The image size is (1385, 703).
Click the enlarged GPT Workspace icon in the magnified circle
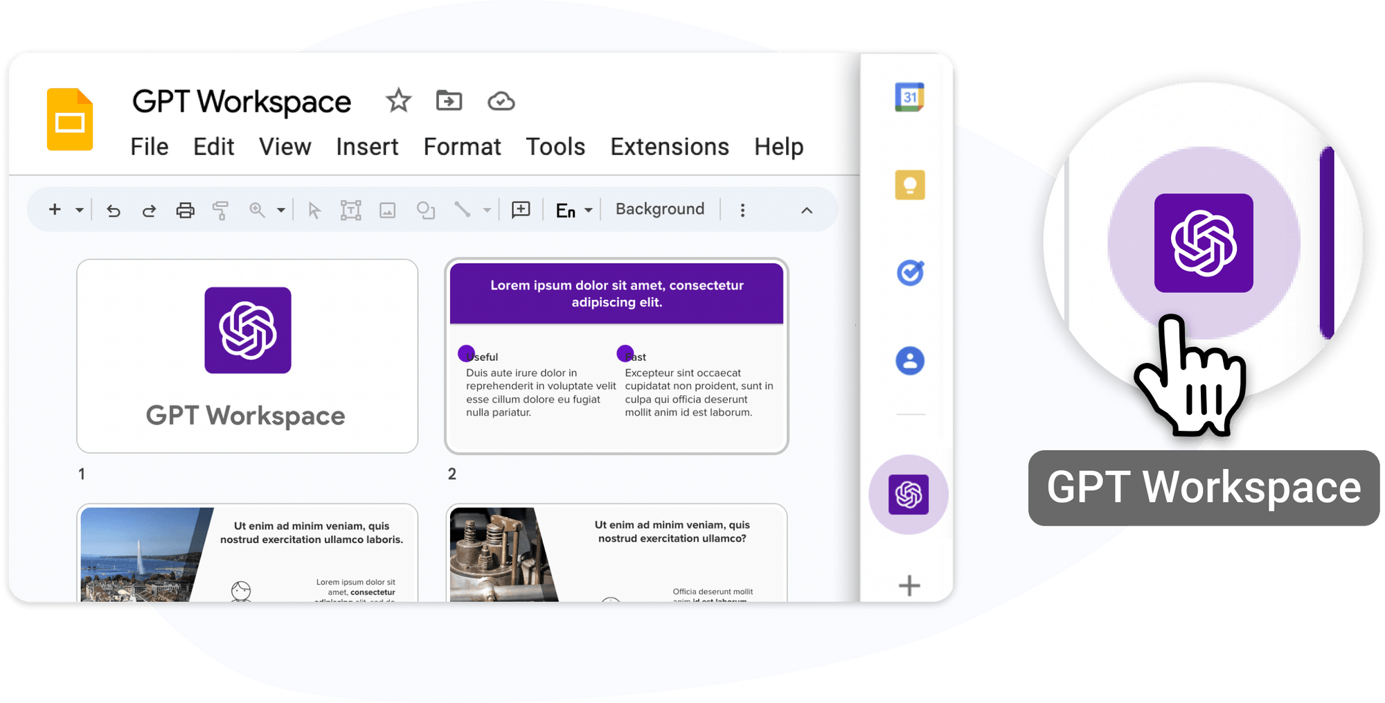(x=1204, y=243)
